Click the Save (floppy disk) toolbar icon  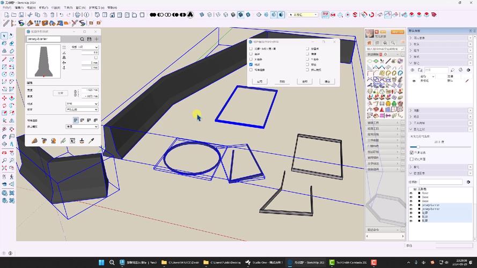tap(21, 14)
